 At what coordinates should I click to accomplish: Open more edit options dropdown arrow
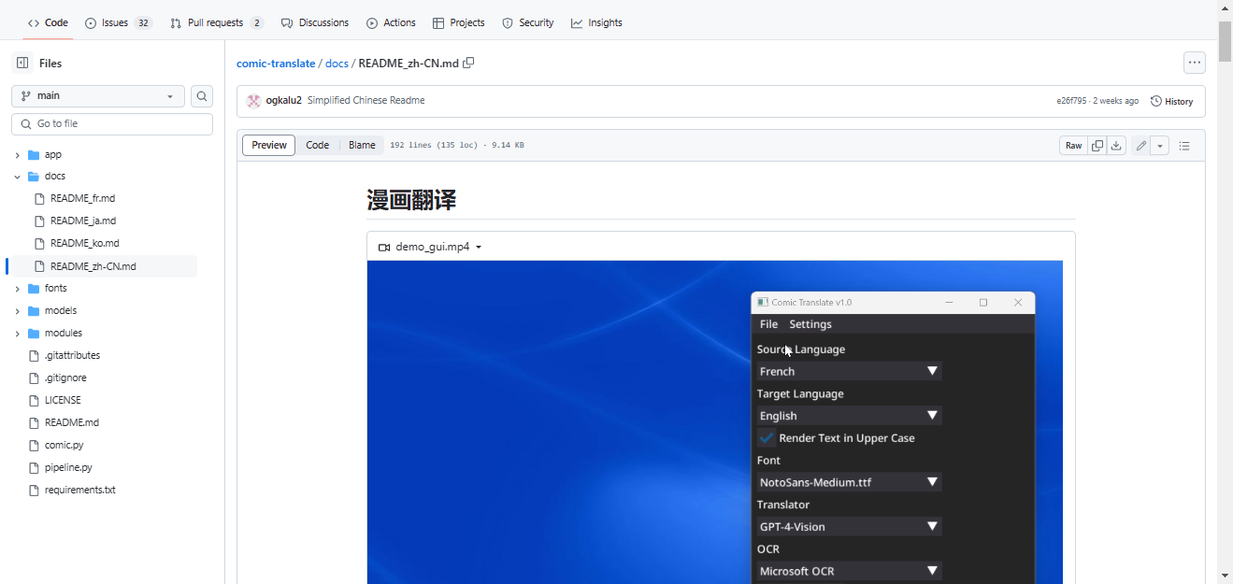coord(1160,146)
